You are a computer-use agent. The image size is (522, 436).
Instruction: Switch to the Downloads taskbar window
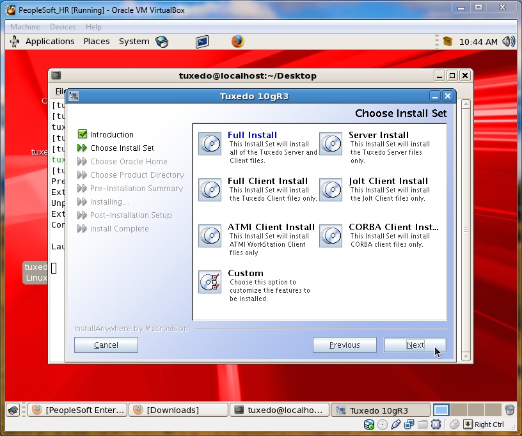coord(178,410)
